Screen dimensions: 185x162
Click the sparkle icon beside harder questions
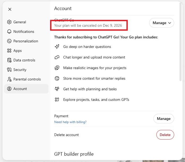coord(57,47)
